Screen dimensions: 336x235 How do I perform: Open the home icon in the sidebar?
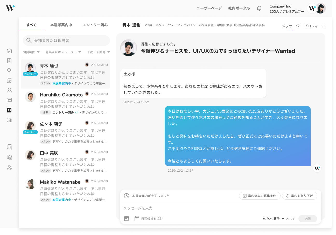(x=9, y=51)
